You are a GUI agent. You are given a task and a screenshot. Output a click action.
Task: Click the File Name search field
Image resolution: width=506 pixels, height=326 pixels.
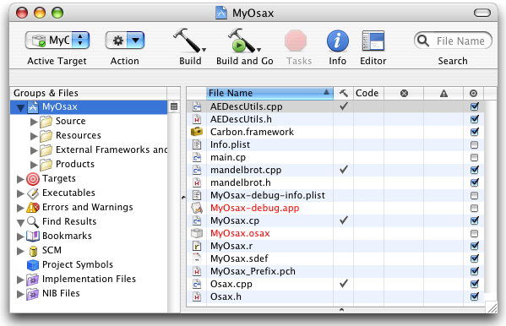point(453,41)
